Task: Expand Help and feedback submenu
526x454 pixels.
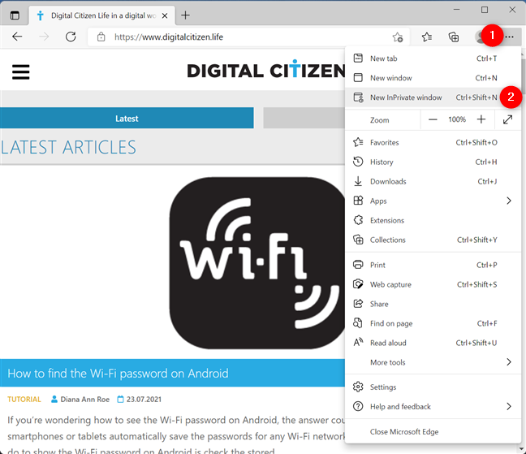Action: coord(433,406)
